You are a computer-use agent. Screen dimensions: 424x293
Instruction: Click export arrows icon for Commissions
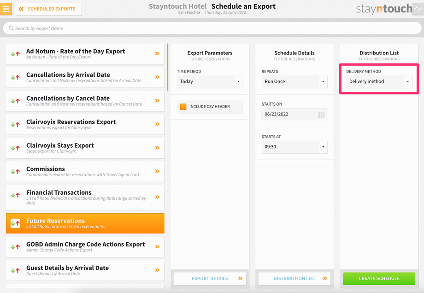pos(15,172)
